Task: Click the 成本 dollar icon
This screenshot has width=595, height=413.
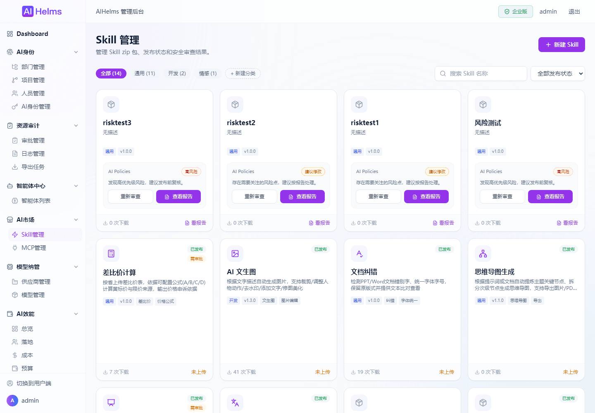Action: coord(15,355)
